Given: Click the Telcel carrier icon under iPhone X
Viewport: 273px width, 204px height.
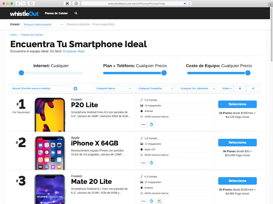Looking at the screenshot, I should (143, 163).
